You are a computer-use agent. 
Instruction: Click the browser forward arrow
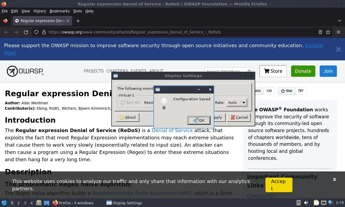point(16,32)
